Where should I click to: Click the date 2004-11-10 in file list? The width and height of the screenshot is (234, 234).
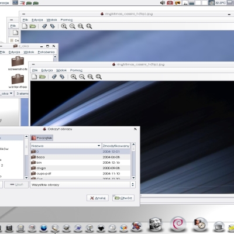coord(111,173)
